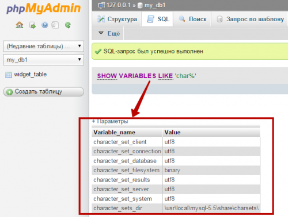The width and height of the screenshot is (288, 217).
Task: Click the SHOW keyword in the query
Action: 107,76
